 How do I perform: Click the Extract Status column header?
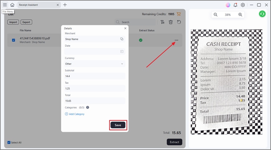[147, 30]
